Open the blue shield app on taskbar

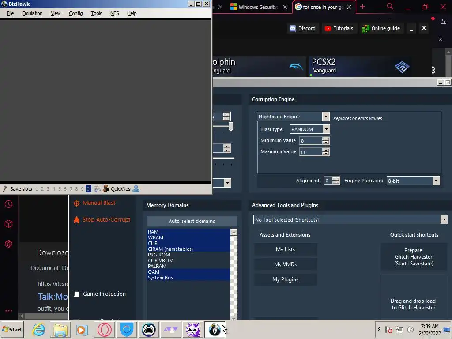click(x=126, y=329)
